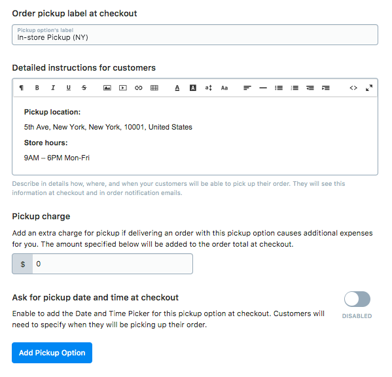Insert a video using toolbar icon

(x=123, y=88)
